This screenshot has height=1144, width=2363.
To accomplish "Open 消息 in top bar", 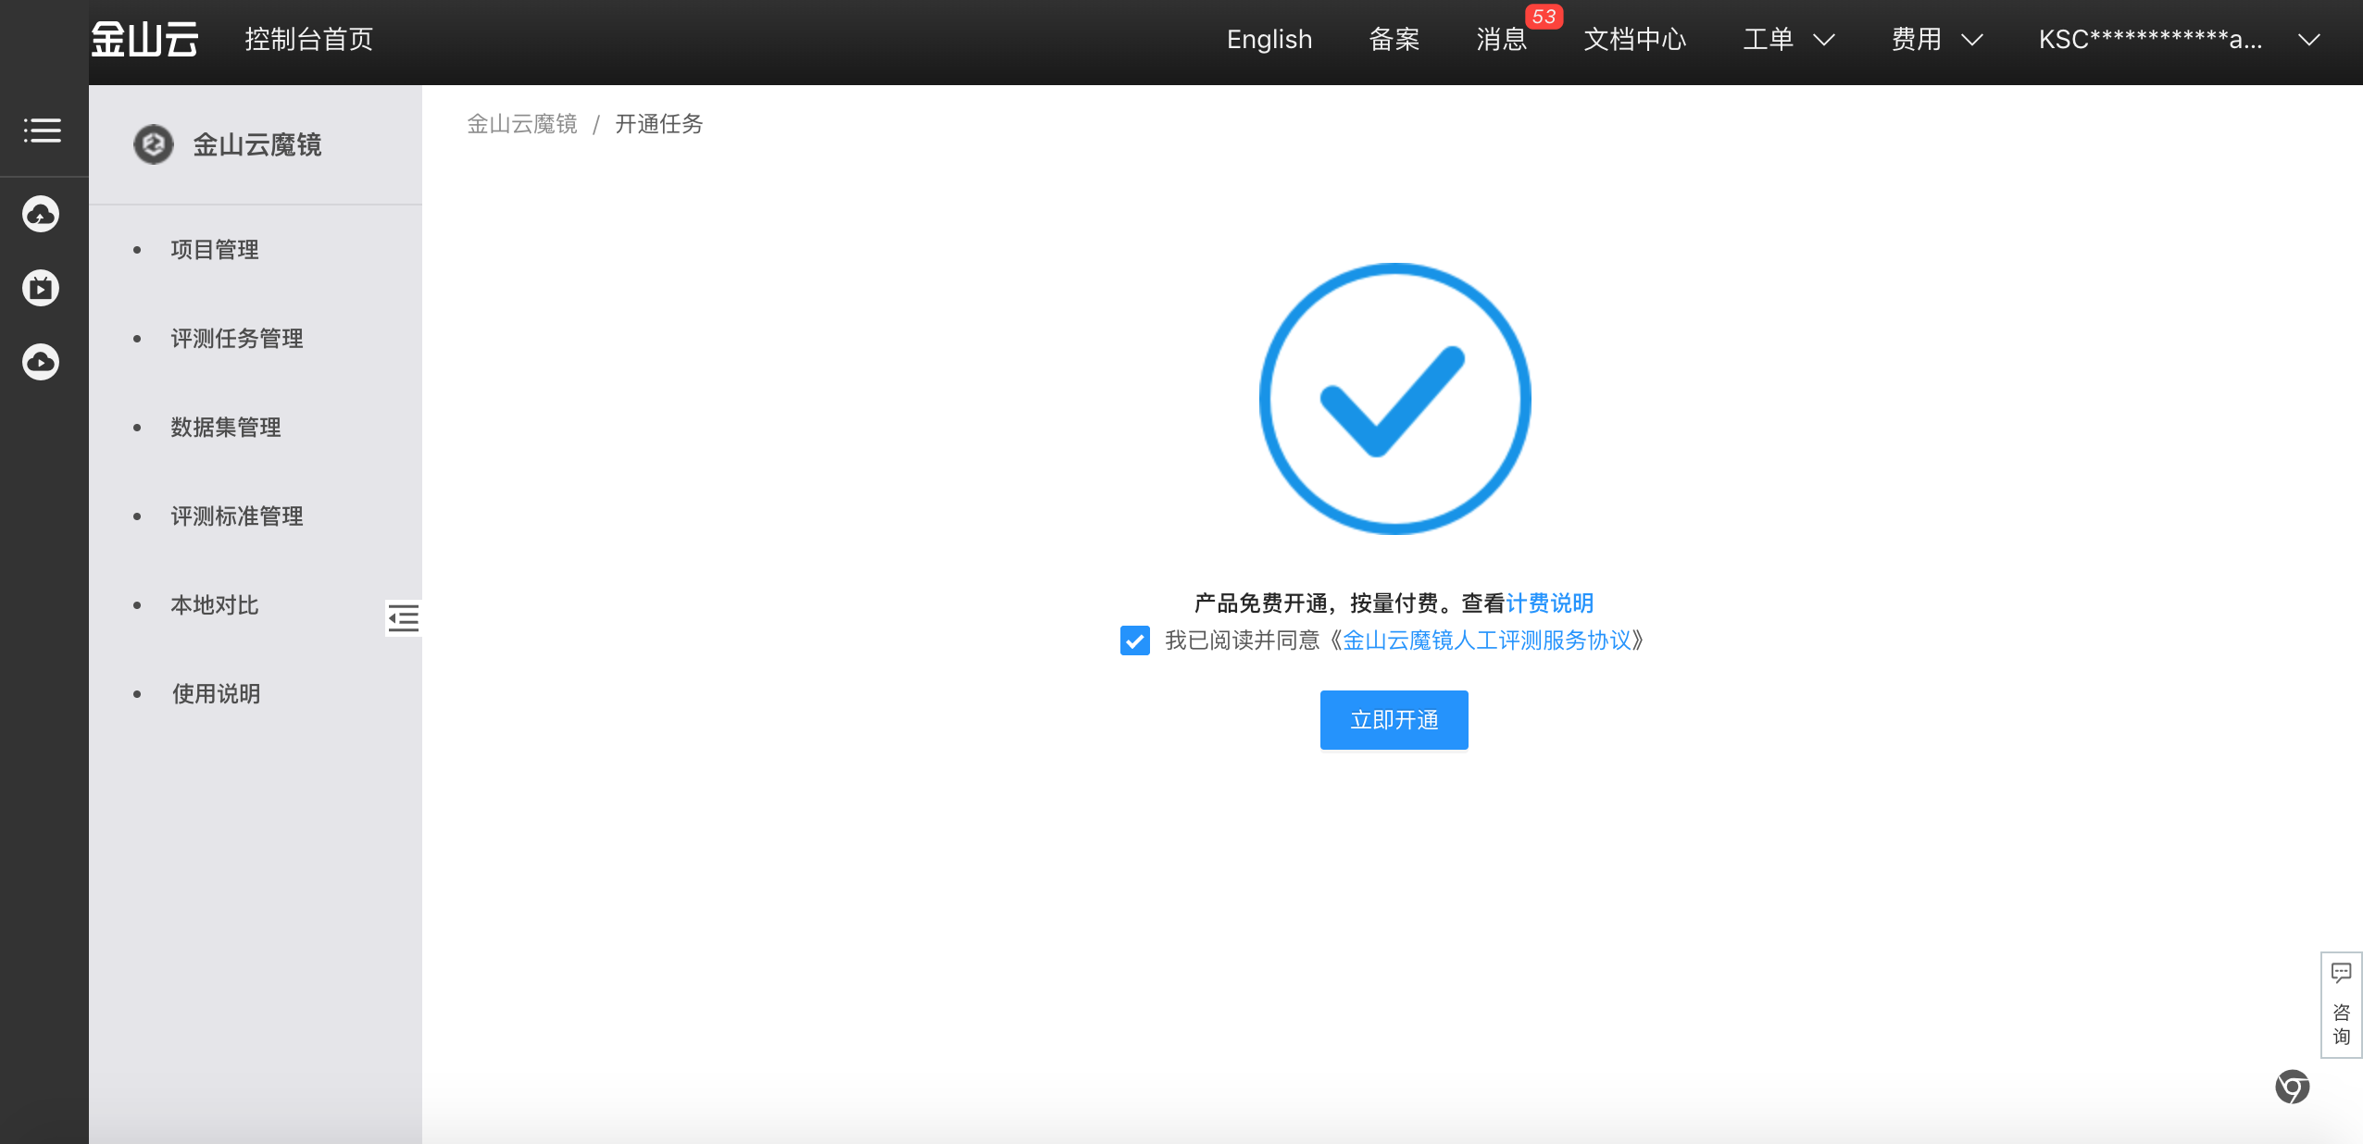I will (x=1502, y=39).
